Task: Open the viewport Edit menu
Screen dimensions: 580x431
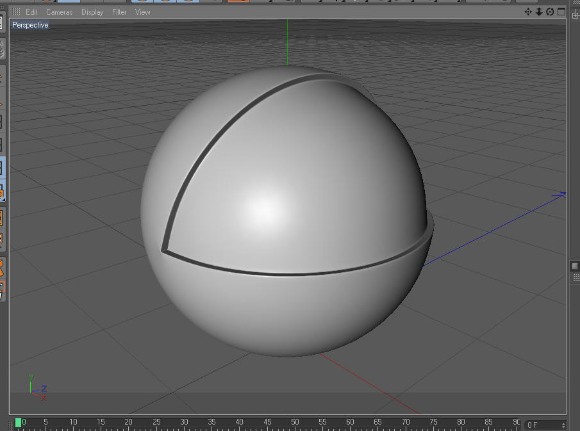Action: pyautogui.click(x=31, y=12)
